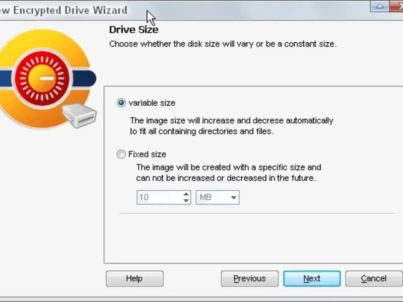
Task: Click the gray hard drive icon
Action: tap(80, 115)
